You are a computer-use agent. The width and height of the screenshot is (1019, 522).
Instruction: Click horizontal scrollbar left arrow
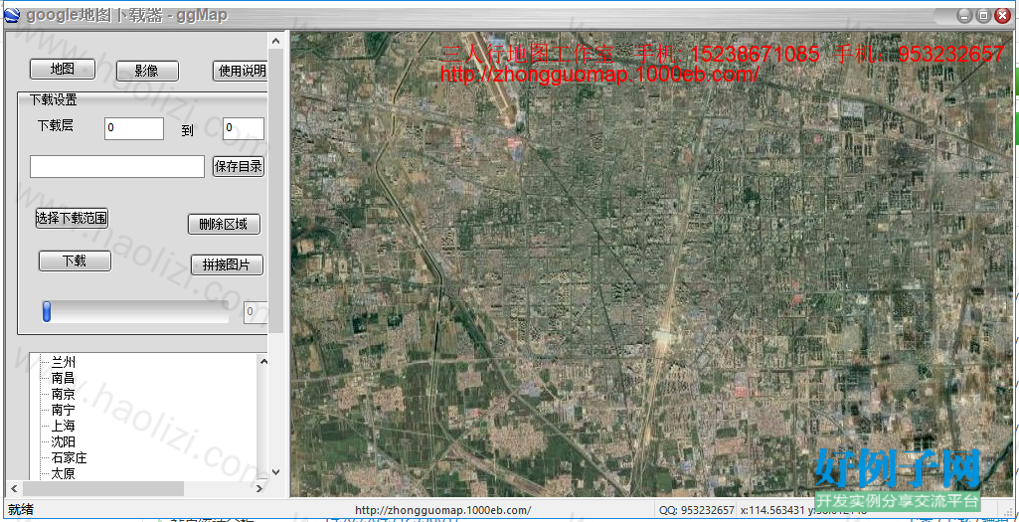coord(13,488)
